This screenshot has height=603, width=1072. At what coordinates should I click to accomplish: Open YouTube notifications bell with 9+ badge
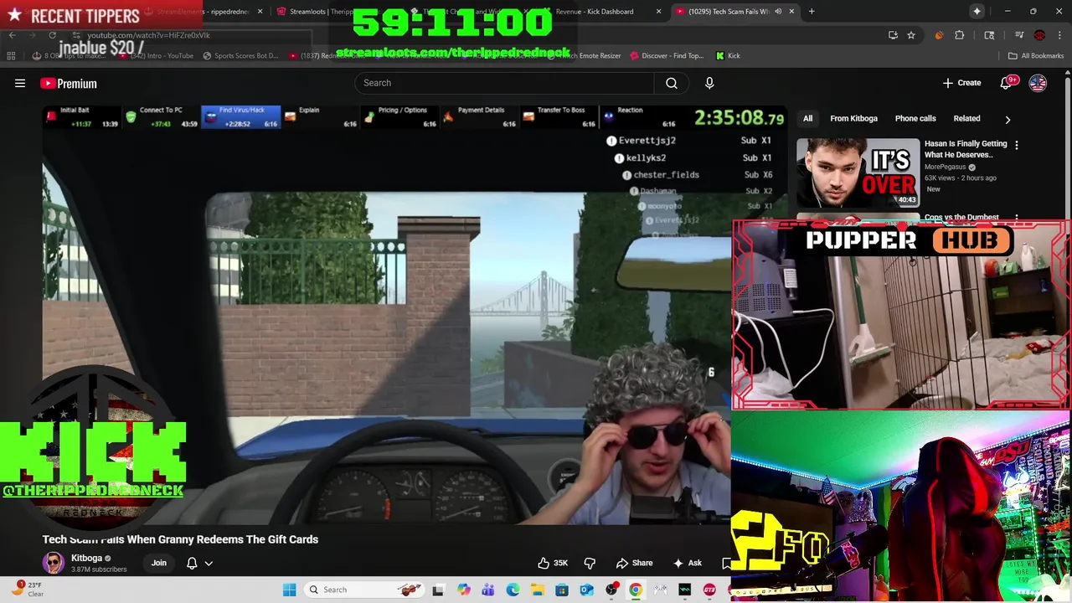(1008, 83)
